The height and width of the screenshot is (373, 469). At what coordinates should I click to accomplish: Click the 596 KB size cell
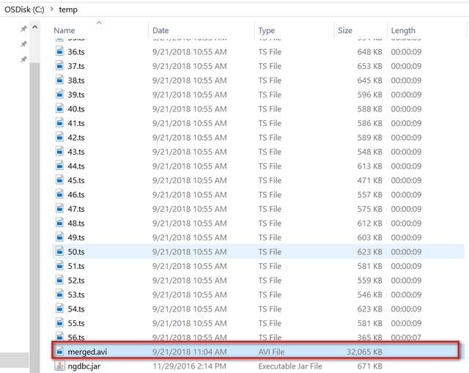[369, 95]
